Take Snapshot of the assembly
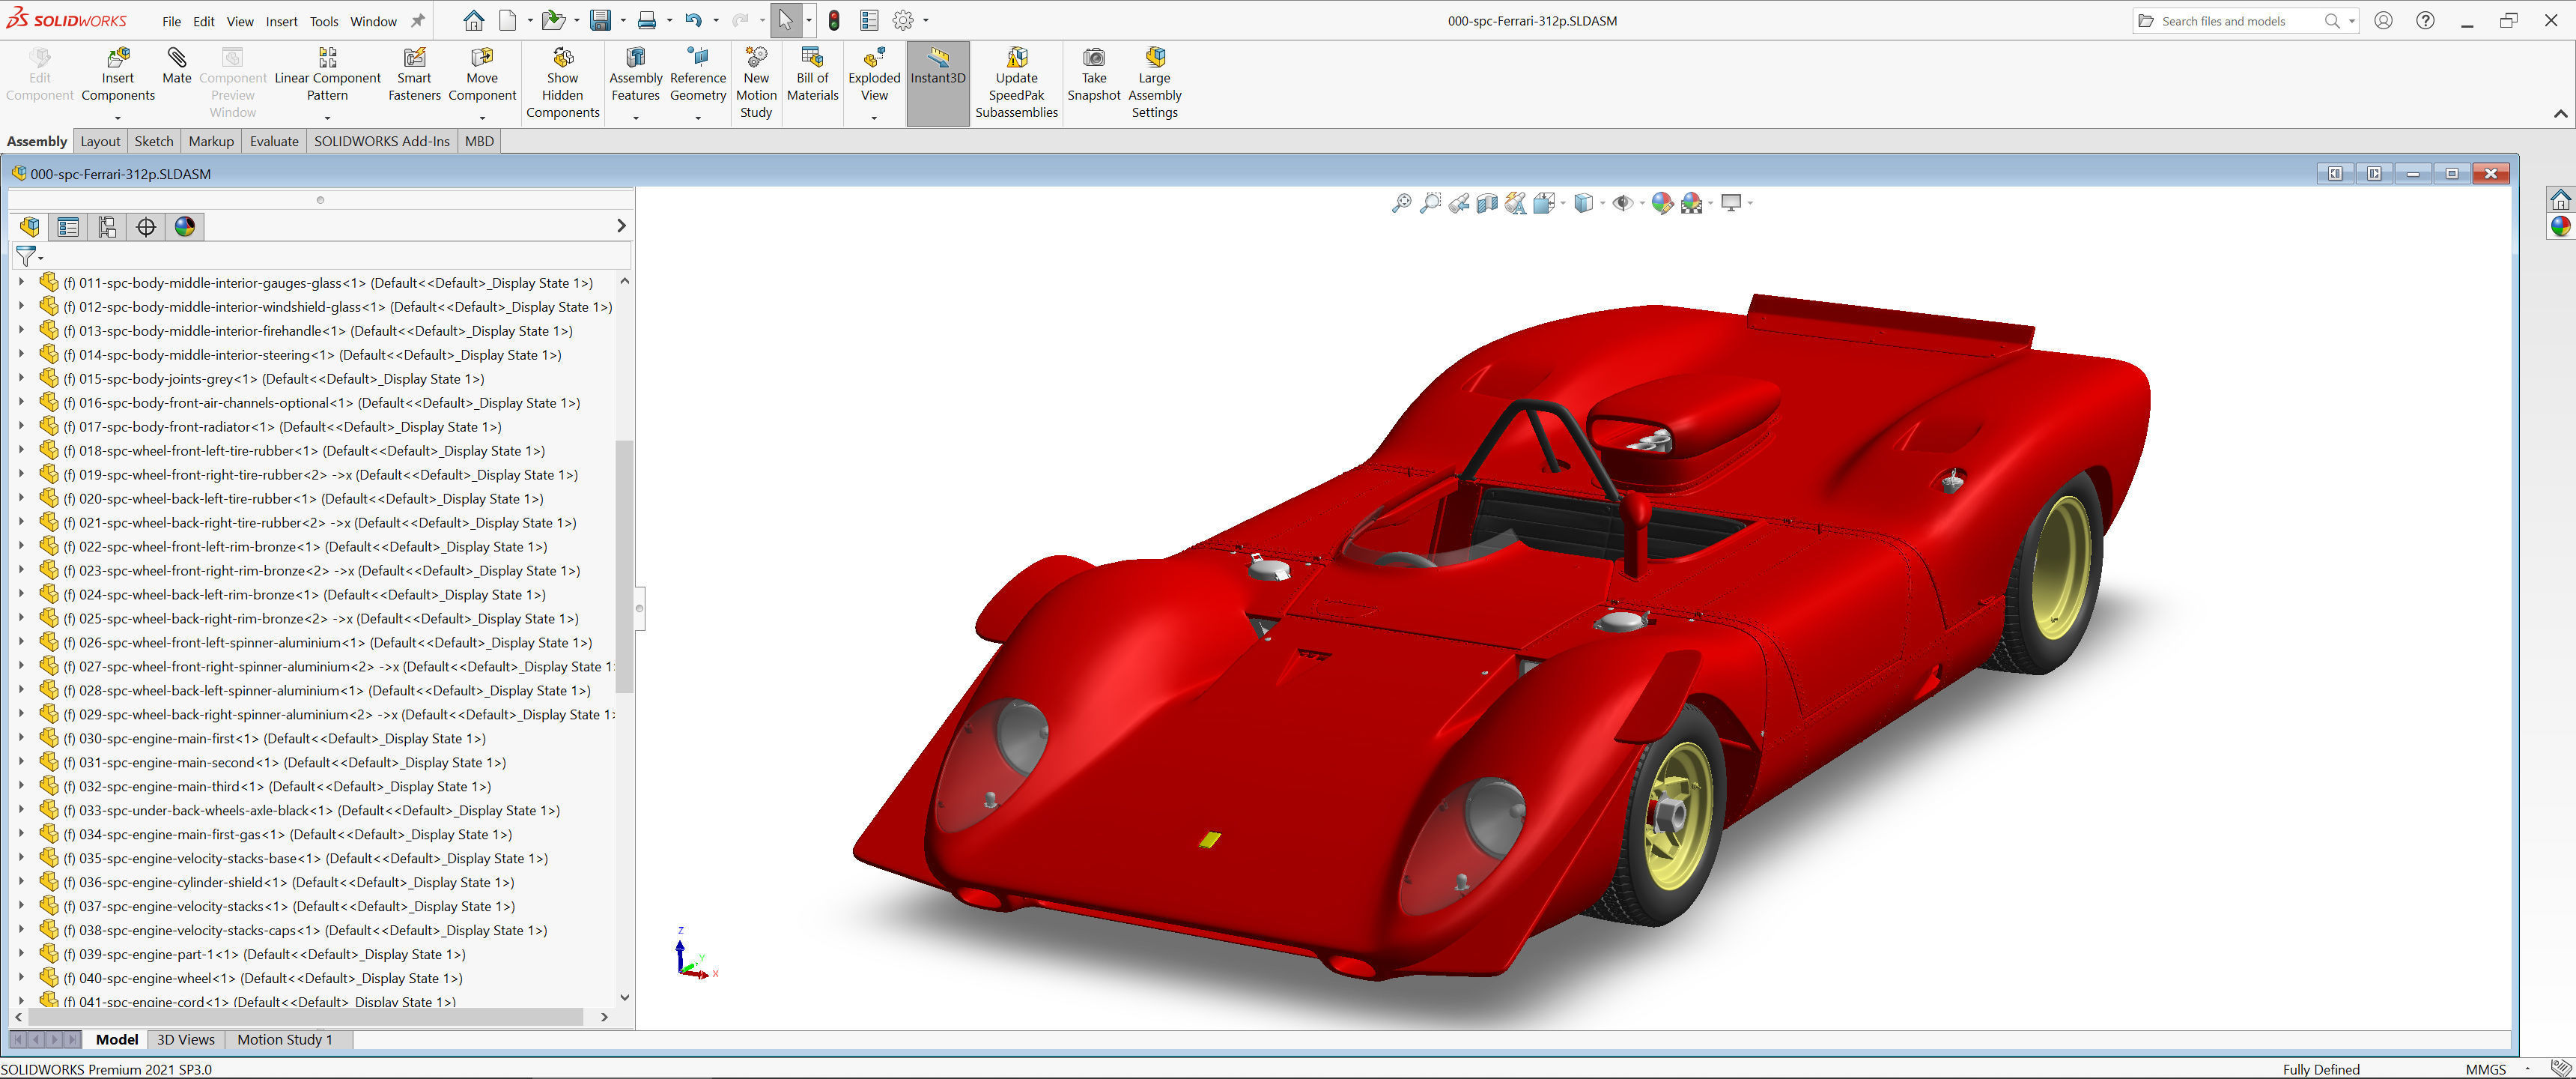Screen dimensions: 2576x1079 [1094, 75]
